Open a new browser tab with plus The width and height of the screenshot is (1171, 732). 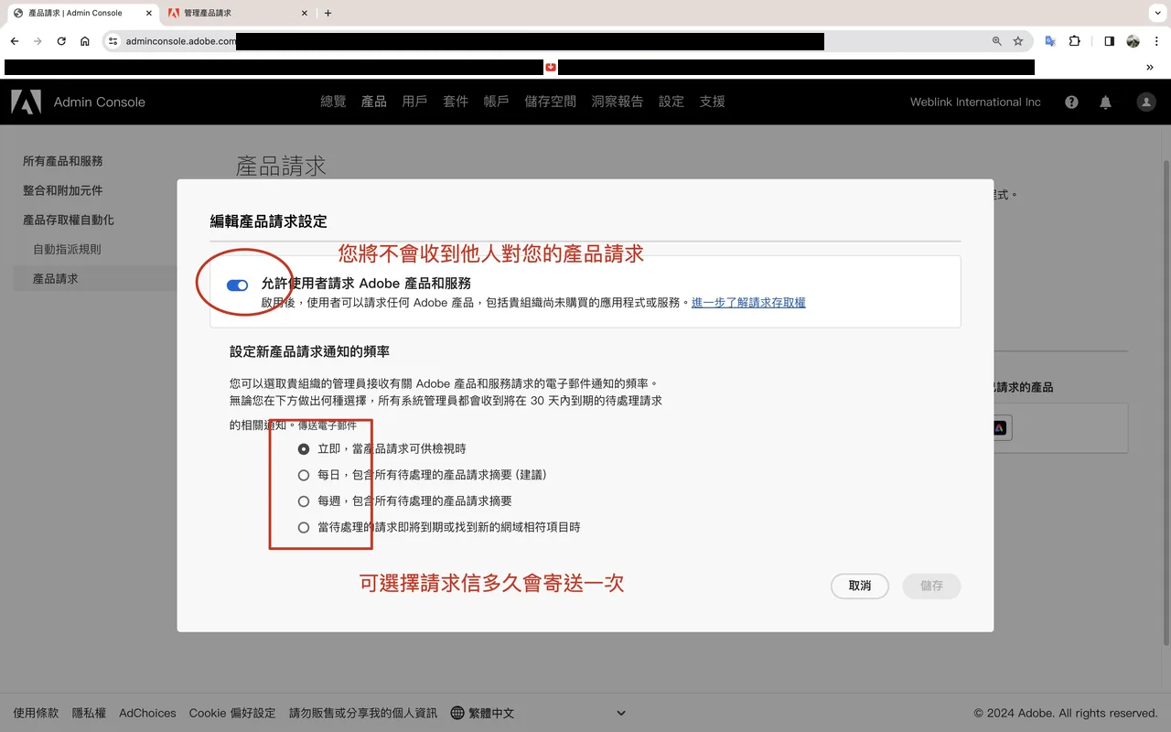[x=328, y=13]
